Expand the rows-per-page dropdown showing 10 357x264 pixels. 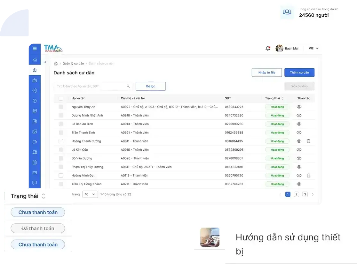pyautogui.click(x=90, y=194)
